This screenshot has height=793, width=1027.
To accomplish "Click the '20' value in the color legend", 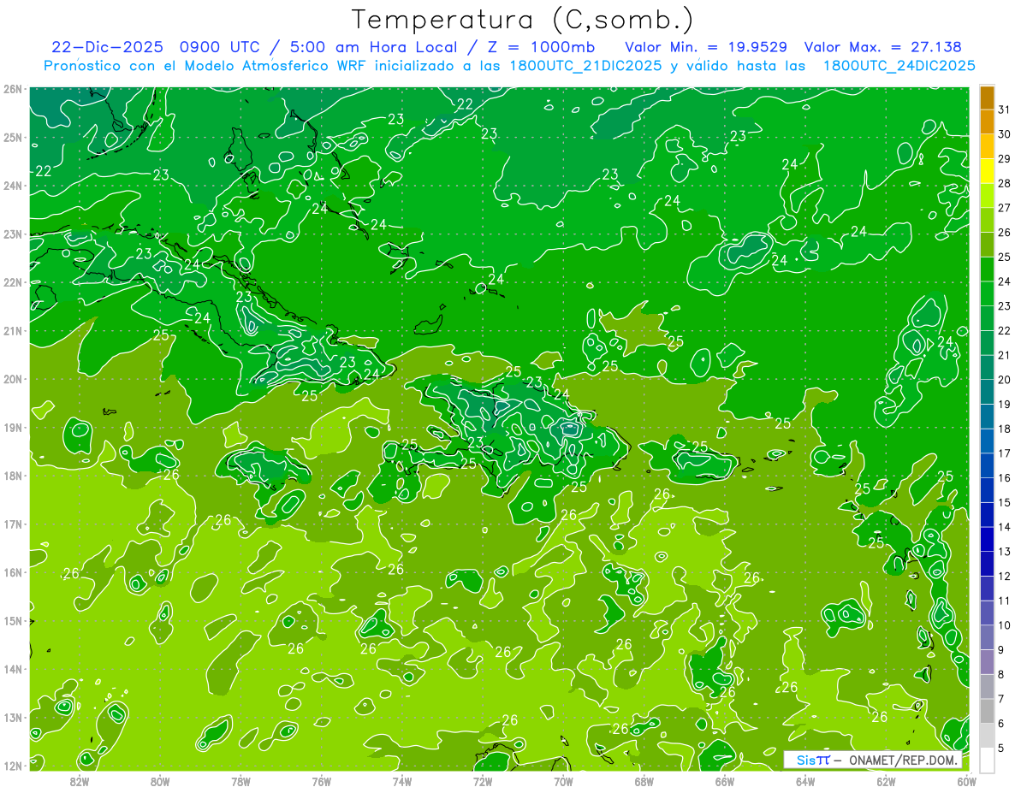I will coord(1005,380).
